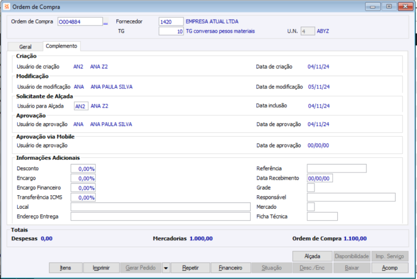Click the ABYZ unit text
Screen dimensions: 417x279
(x=323, y=31)
